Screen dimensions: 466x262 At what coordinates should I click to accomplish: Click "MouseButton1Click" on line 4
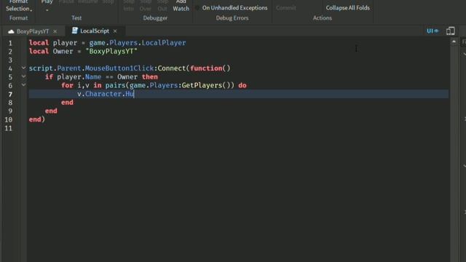pyautogui.click(x=119, y=68)
